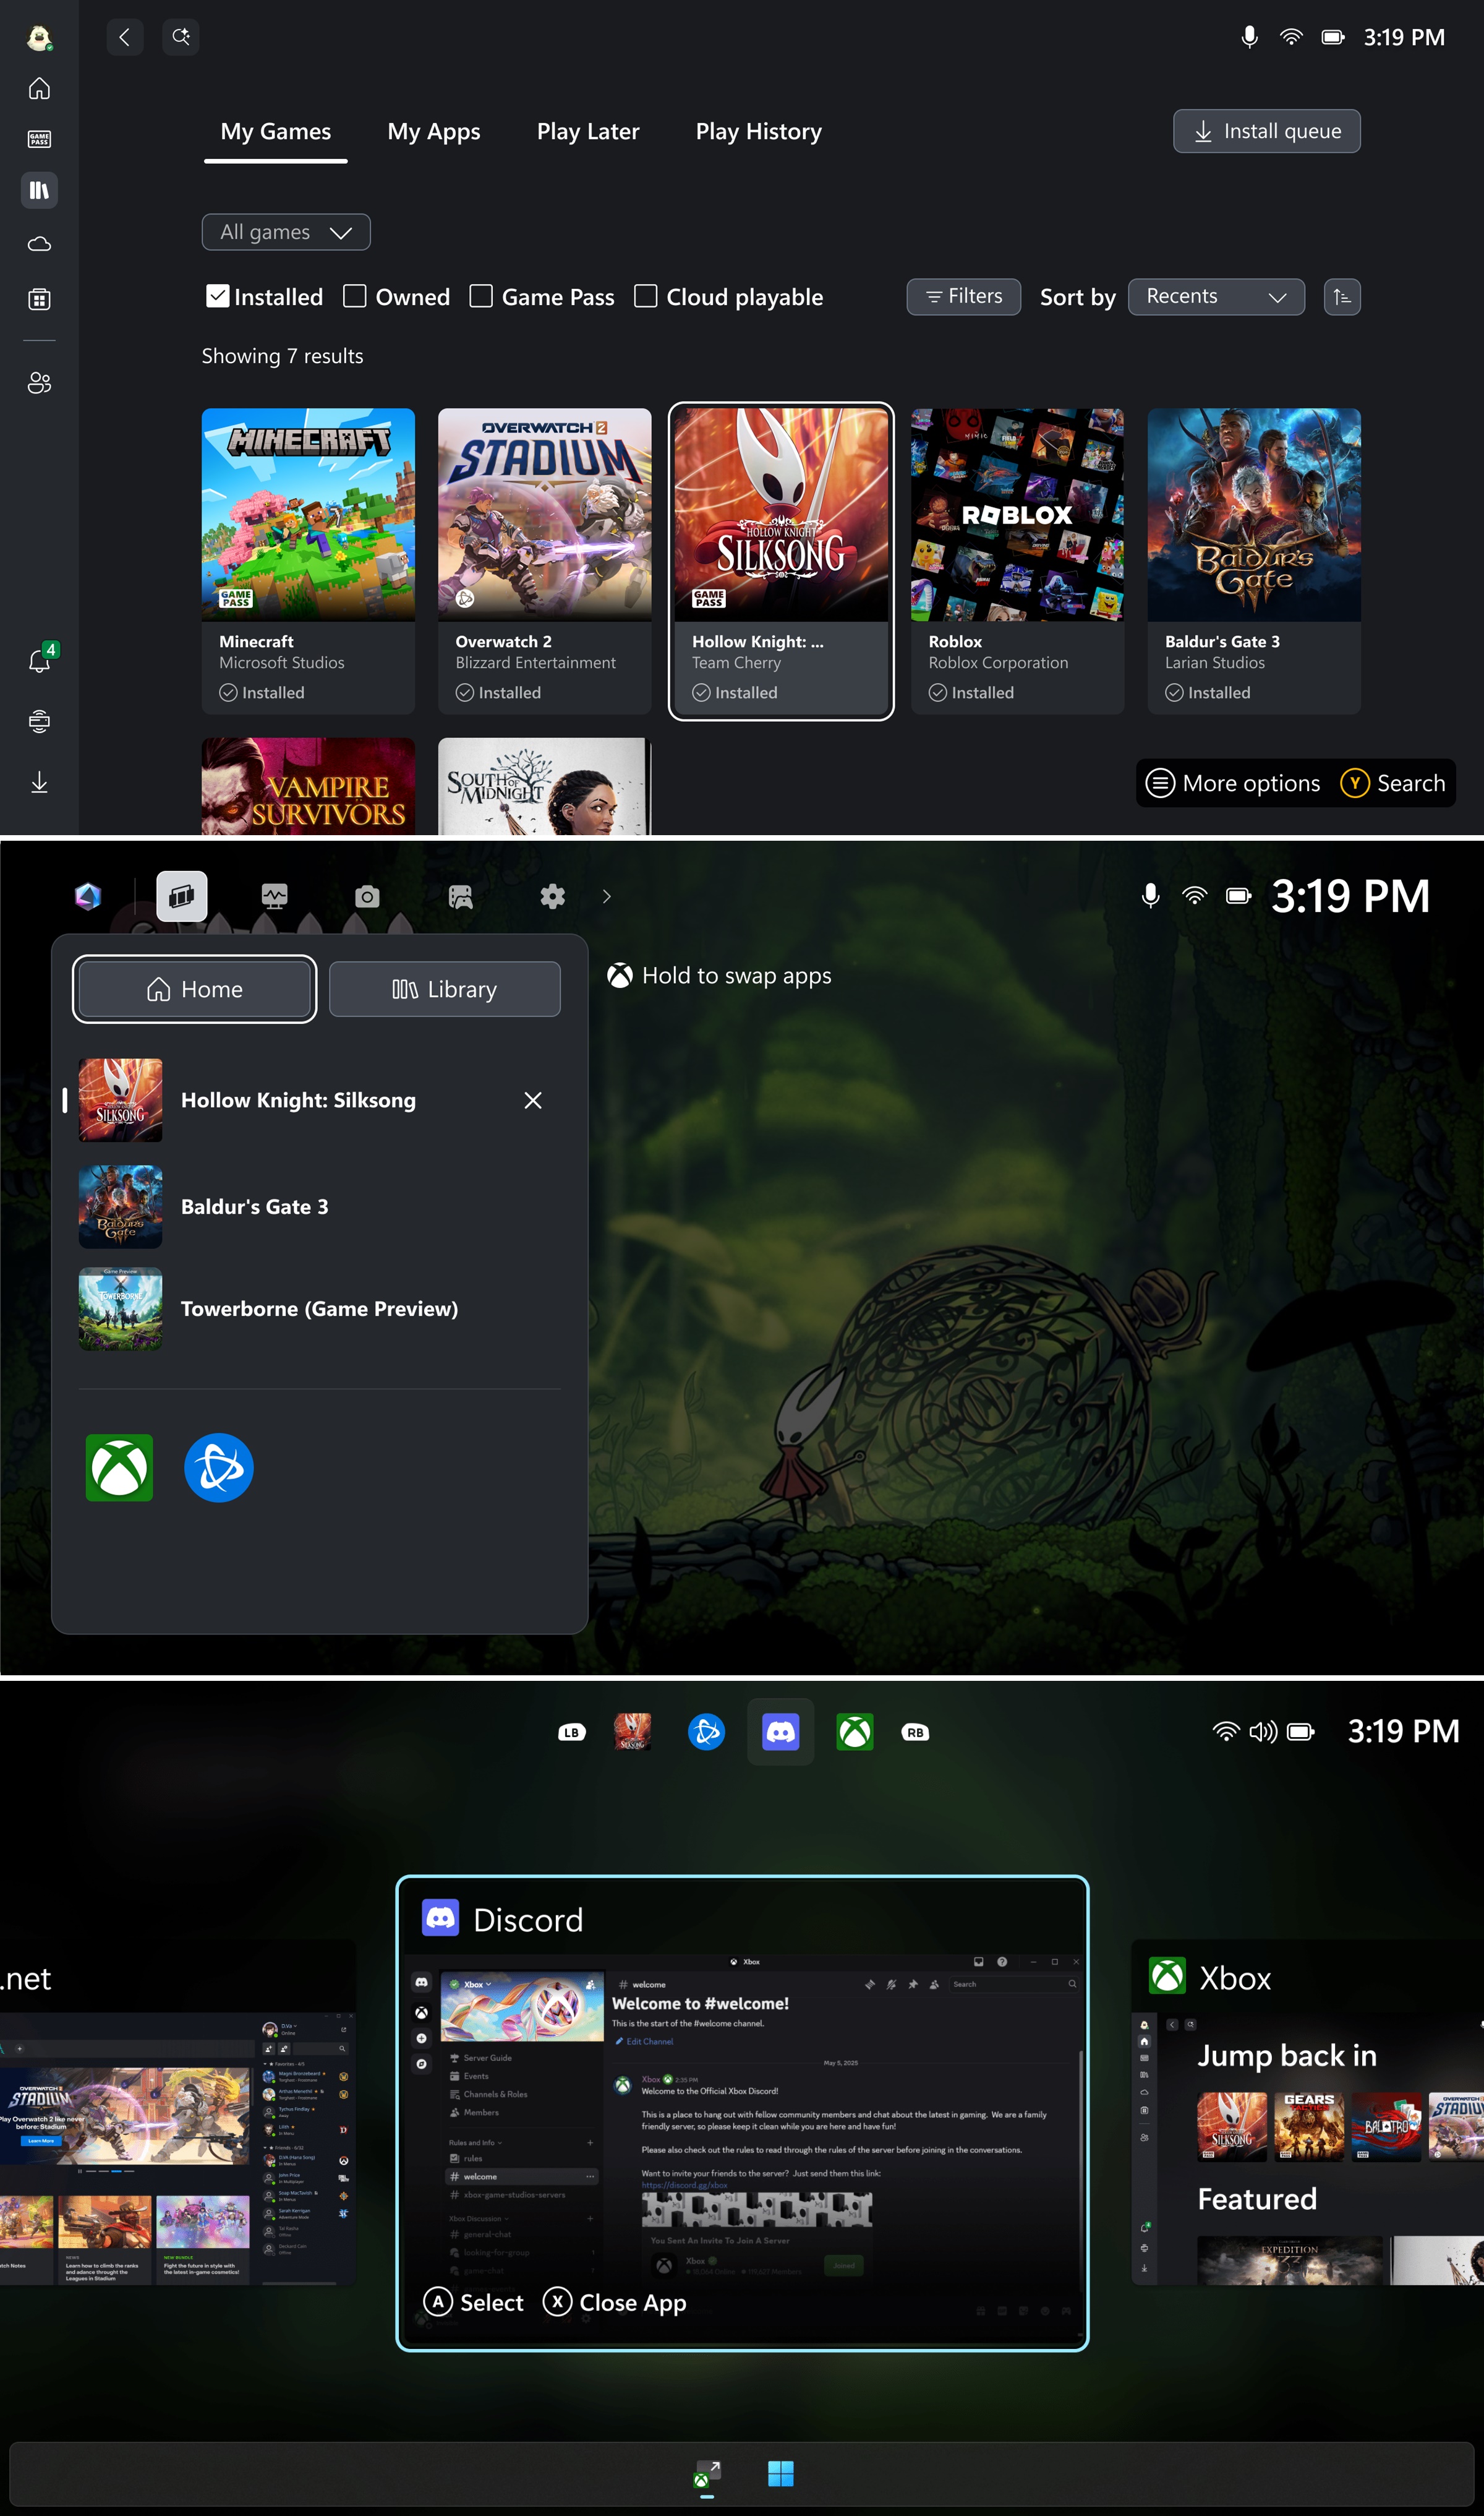This screenshot has height=2516, width=1484.
Task: Click volume icon in task switcher status
Action: [1262, 1732]
